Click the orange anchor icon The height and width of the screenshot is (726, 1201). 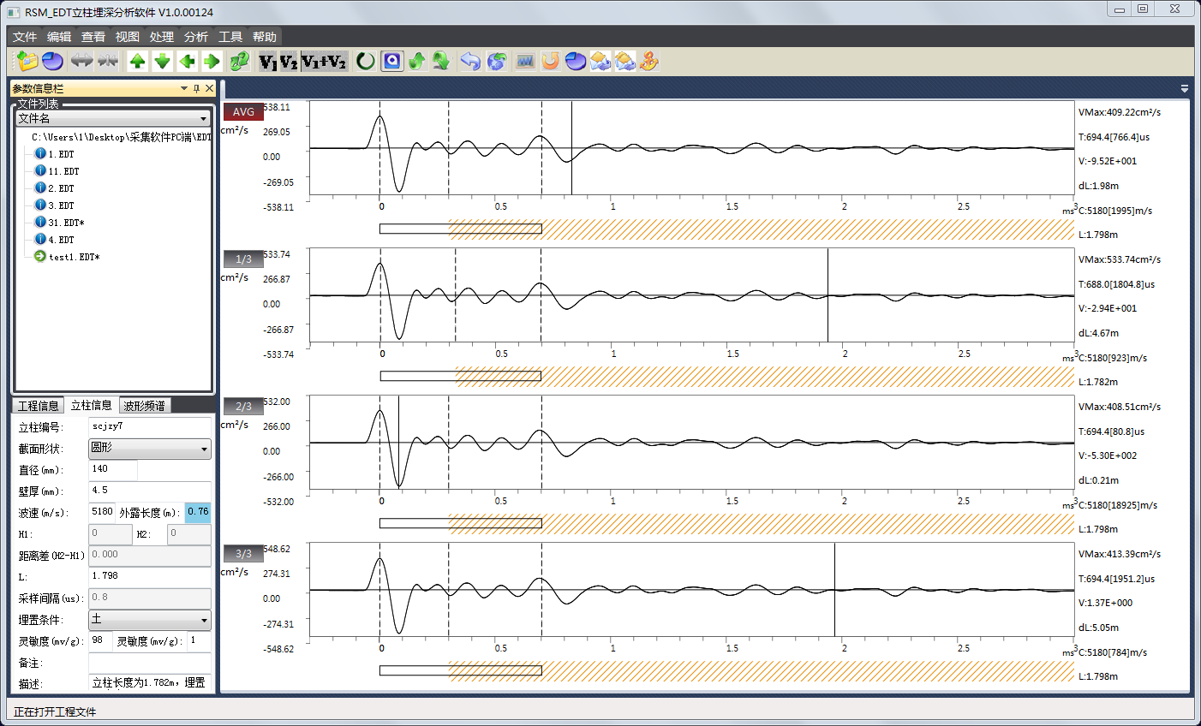point(649,61)
